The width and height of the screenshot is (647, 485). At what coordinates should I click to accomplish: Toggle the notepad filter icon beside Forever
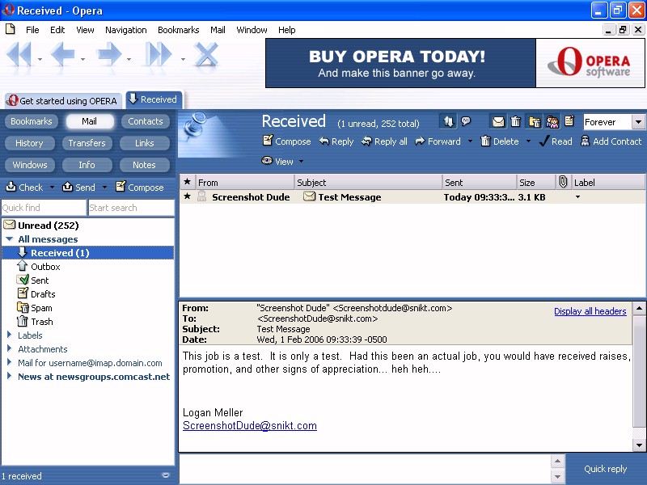(569, 121)
